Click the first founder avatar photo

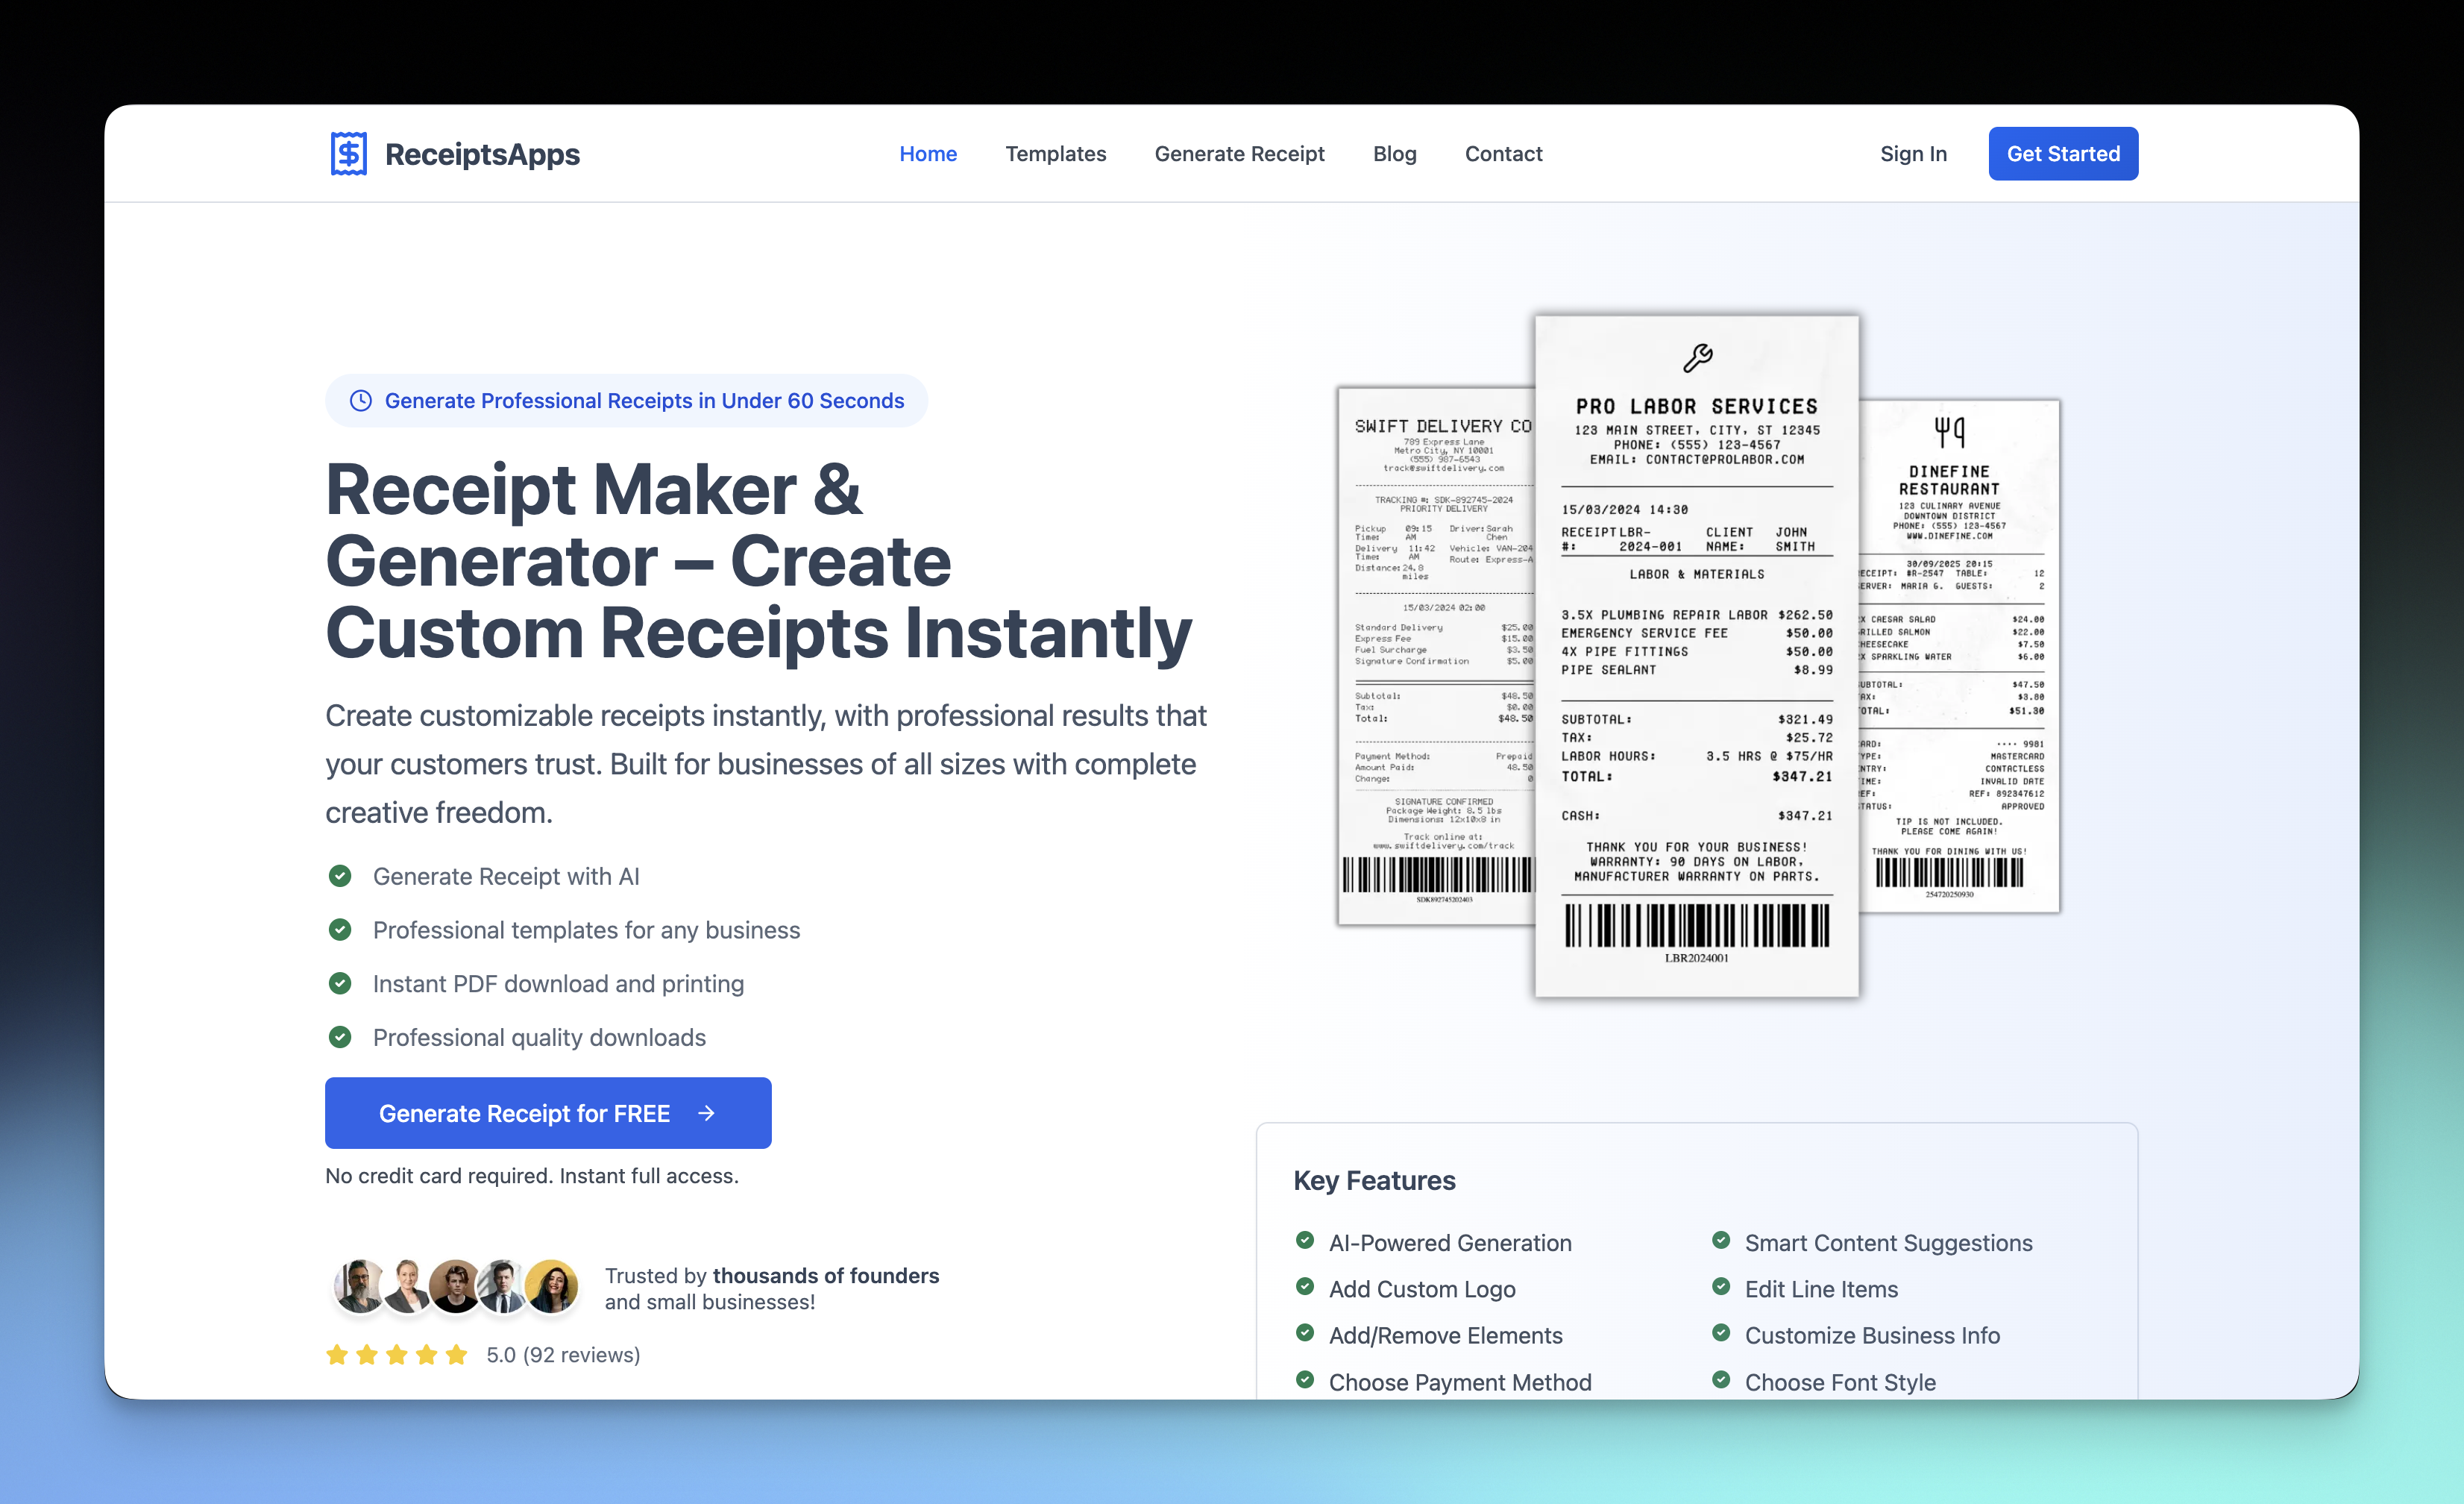[359, 1287]
